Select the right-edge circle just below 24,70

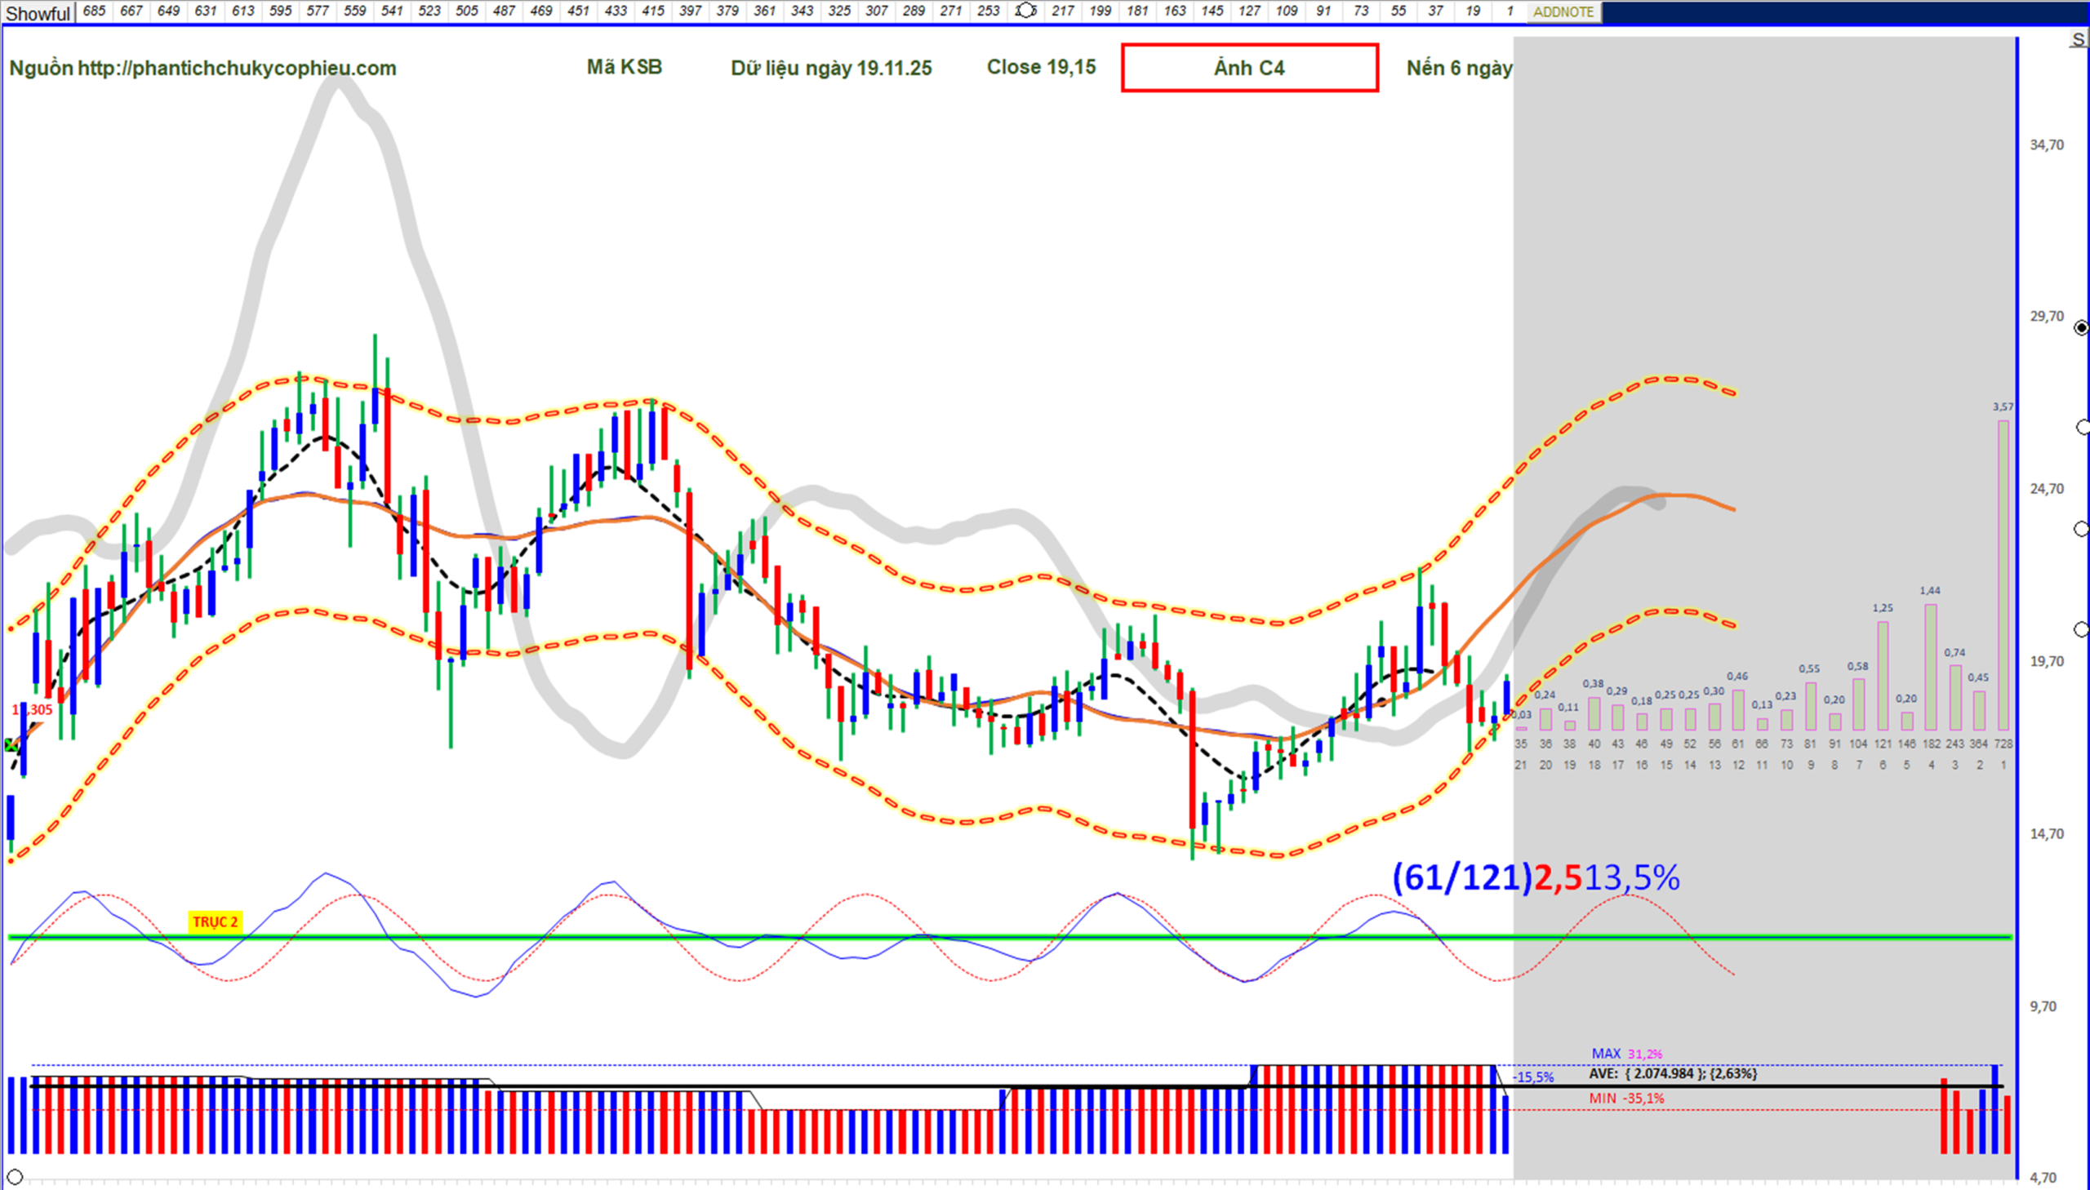point(2082,530)
